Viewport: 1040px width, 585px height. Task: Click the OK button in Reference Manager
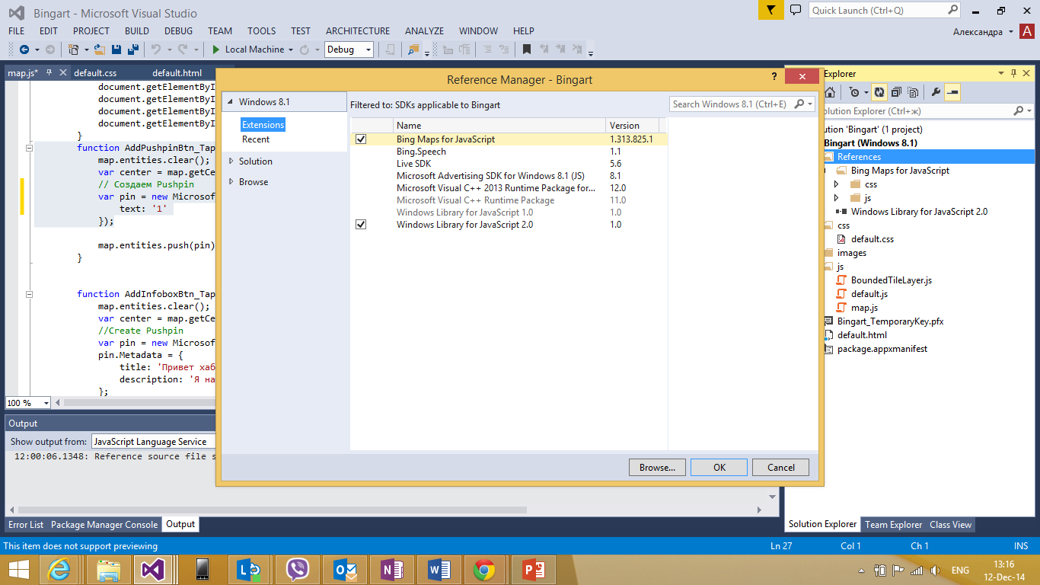(x=719, y=468)
